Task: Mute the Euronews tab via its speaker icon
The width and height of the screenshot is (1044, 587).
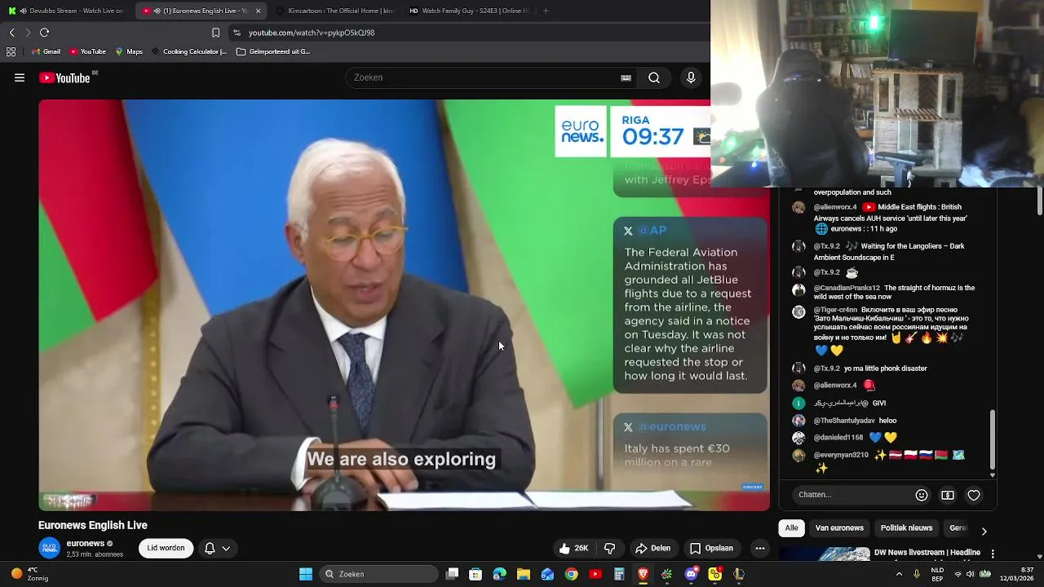Action: click(x=157, y=11)
